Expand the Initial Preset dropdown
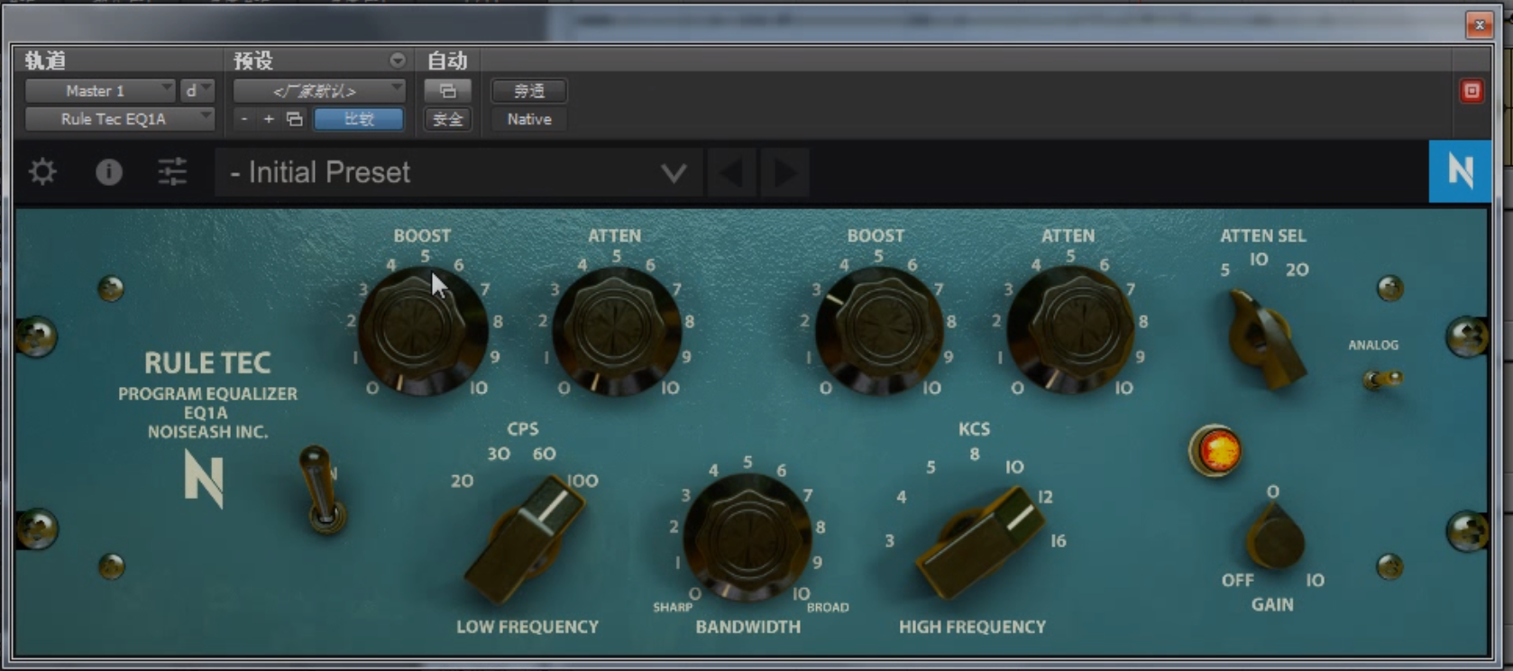This screenshot has height=671, width=1513. 673,172
